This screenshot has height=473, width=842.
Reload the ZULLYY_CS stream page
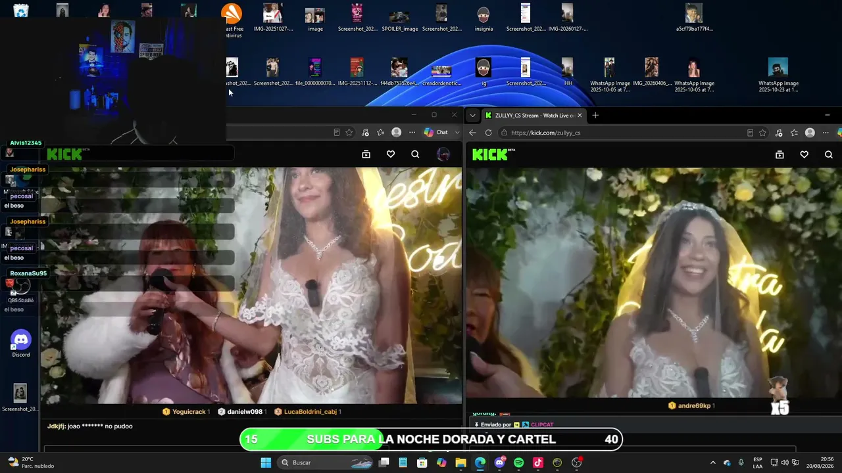click(x=488, y=133)
